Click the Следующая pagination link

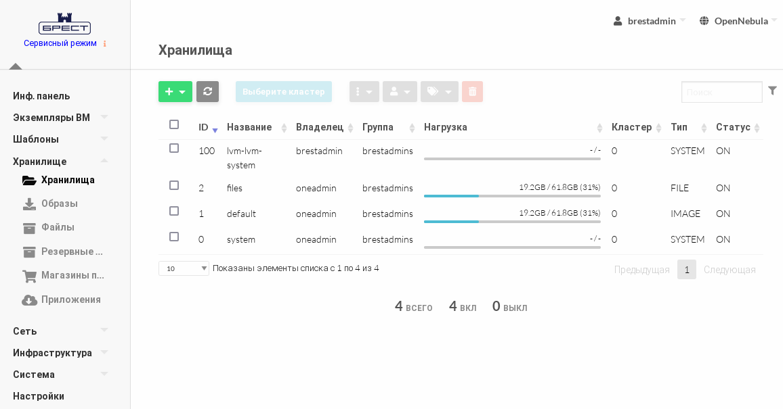point(729,269)
